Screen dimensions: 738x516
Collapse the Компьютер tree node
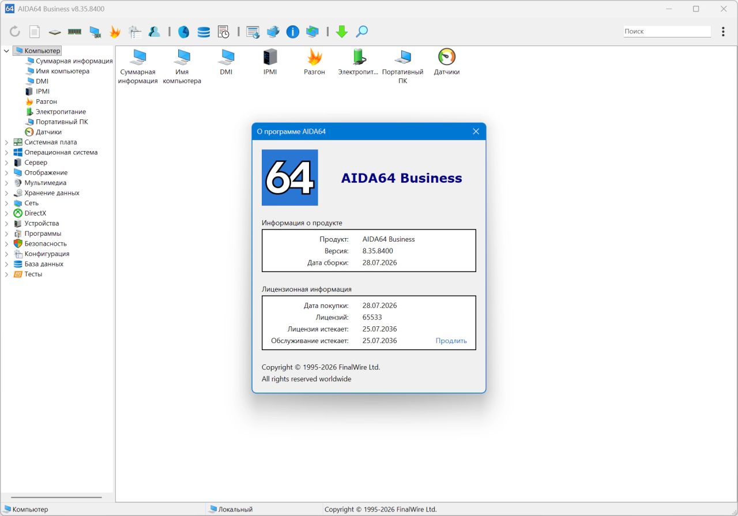(6, 51)
